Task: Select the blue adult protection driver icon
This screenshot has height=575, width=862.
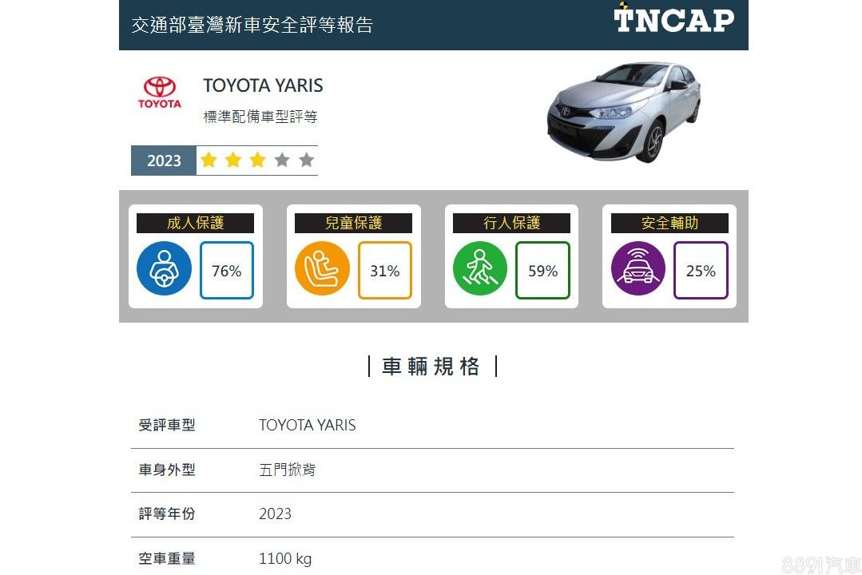Action: pos(164,268)
